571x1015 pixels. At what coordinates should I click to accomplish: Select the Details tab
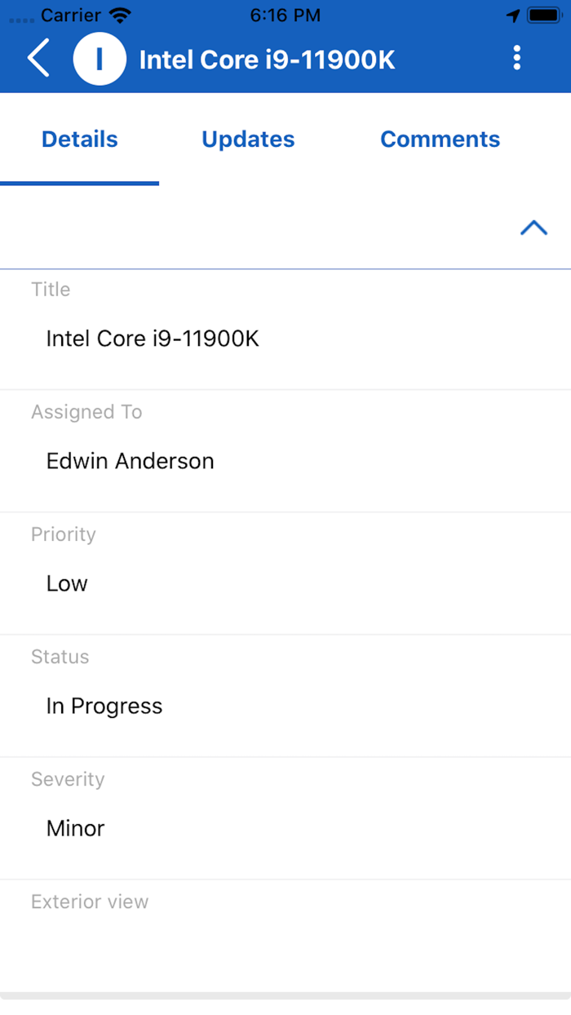coord(79,139)
